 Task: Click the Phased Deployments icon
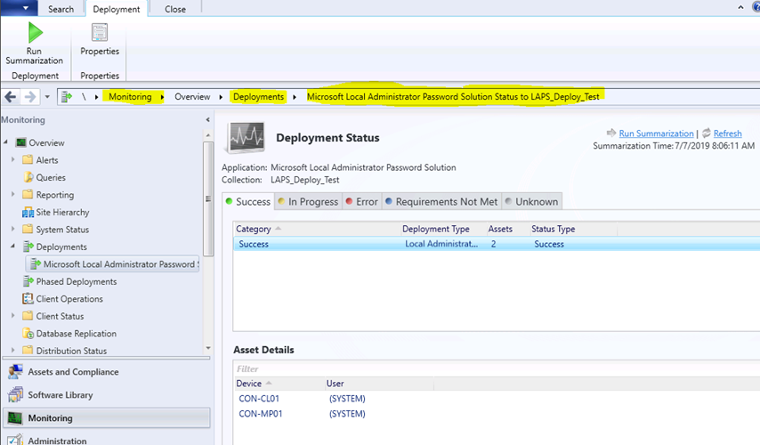click(28, 281)
